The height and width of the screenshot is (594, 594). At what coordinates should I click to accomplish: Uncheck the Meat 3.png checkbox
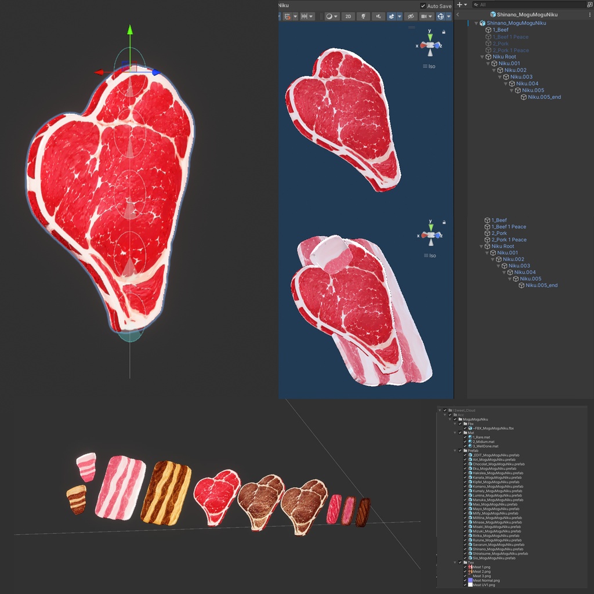point(465,576)
